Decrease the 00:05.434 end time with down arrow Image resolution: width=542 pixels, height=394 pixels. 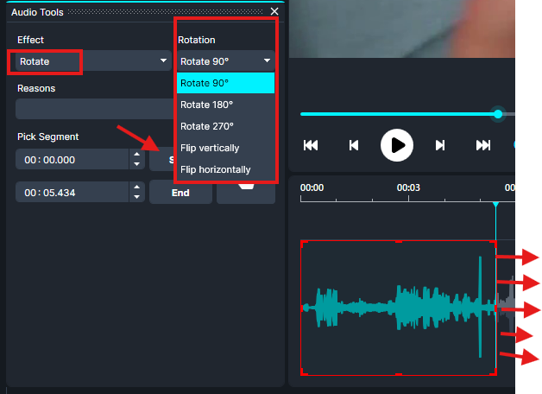[135, 197]
